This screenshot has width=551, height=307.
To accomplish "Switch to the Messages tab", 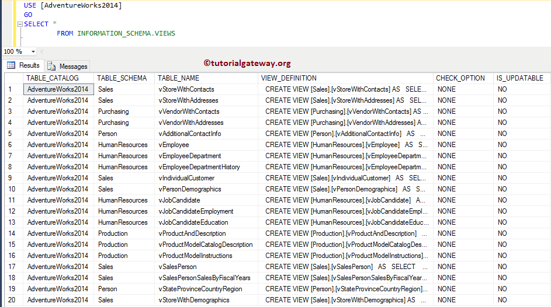I will [x=67, y=66].
